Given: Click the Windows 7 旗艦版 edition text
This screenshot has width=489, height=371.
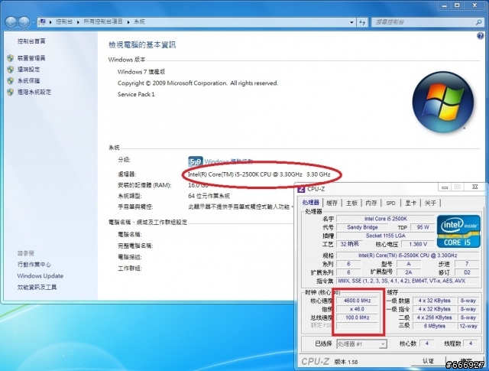Looking at the screenshot, I should 141,72.
